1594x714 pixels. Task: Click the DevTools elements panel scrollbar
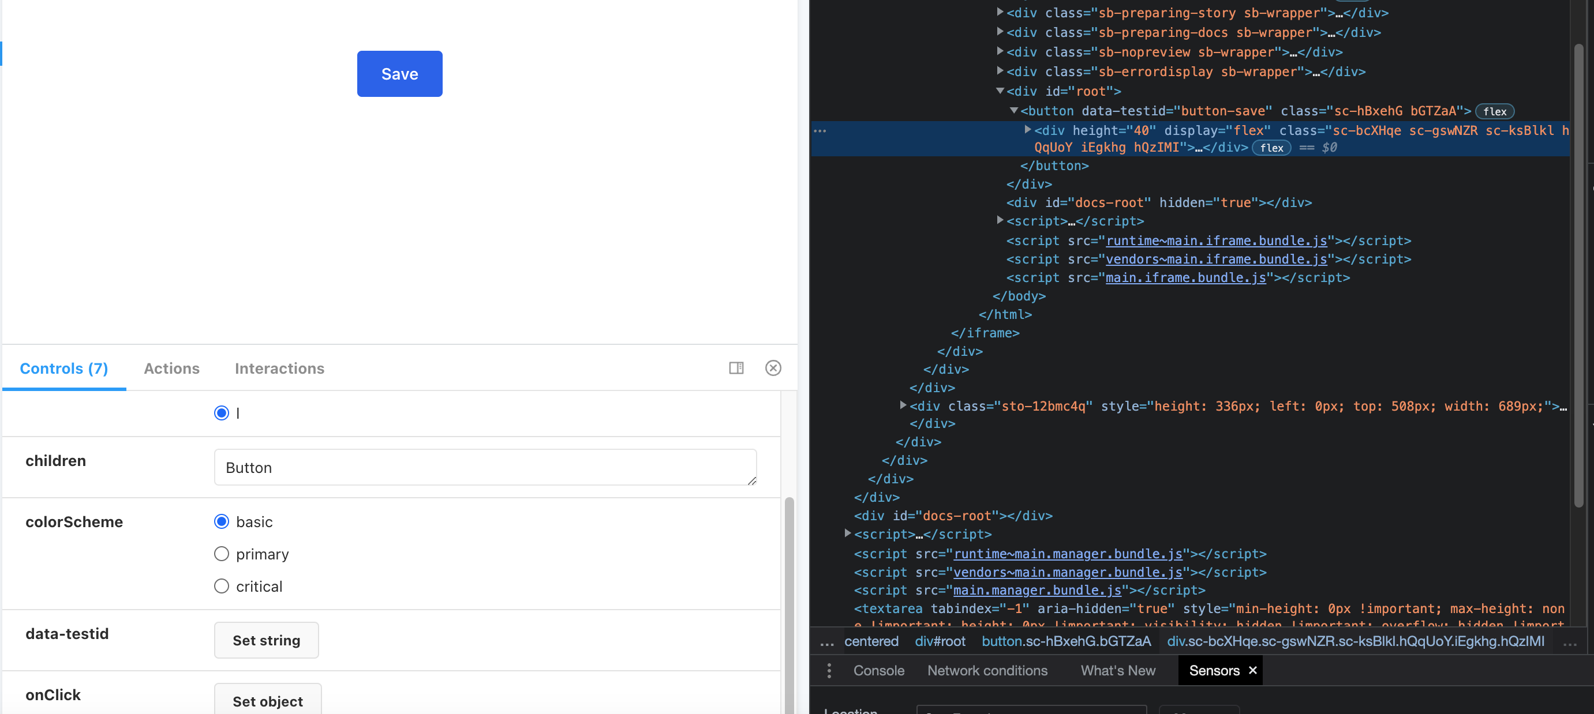point(1578,275)
